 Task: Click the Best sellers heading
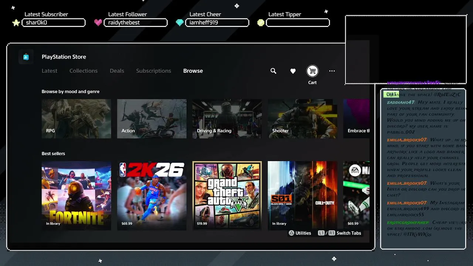coord(53,154)
